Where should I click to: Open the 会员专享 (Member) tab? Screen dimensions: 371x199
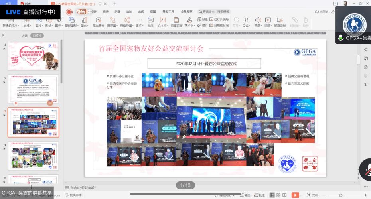pos(186,12)
